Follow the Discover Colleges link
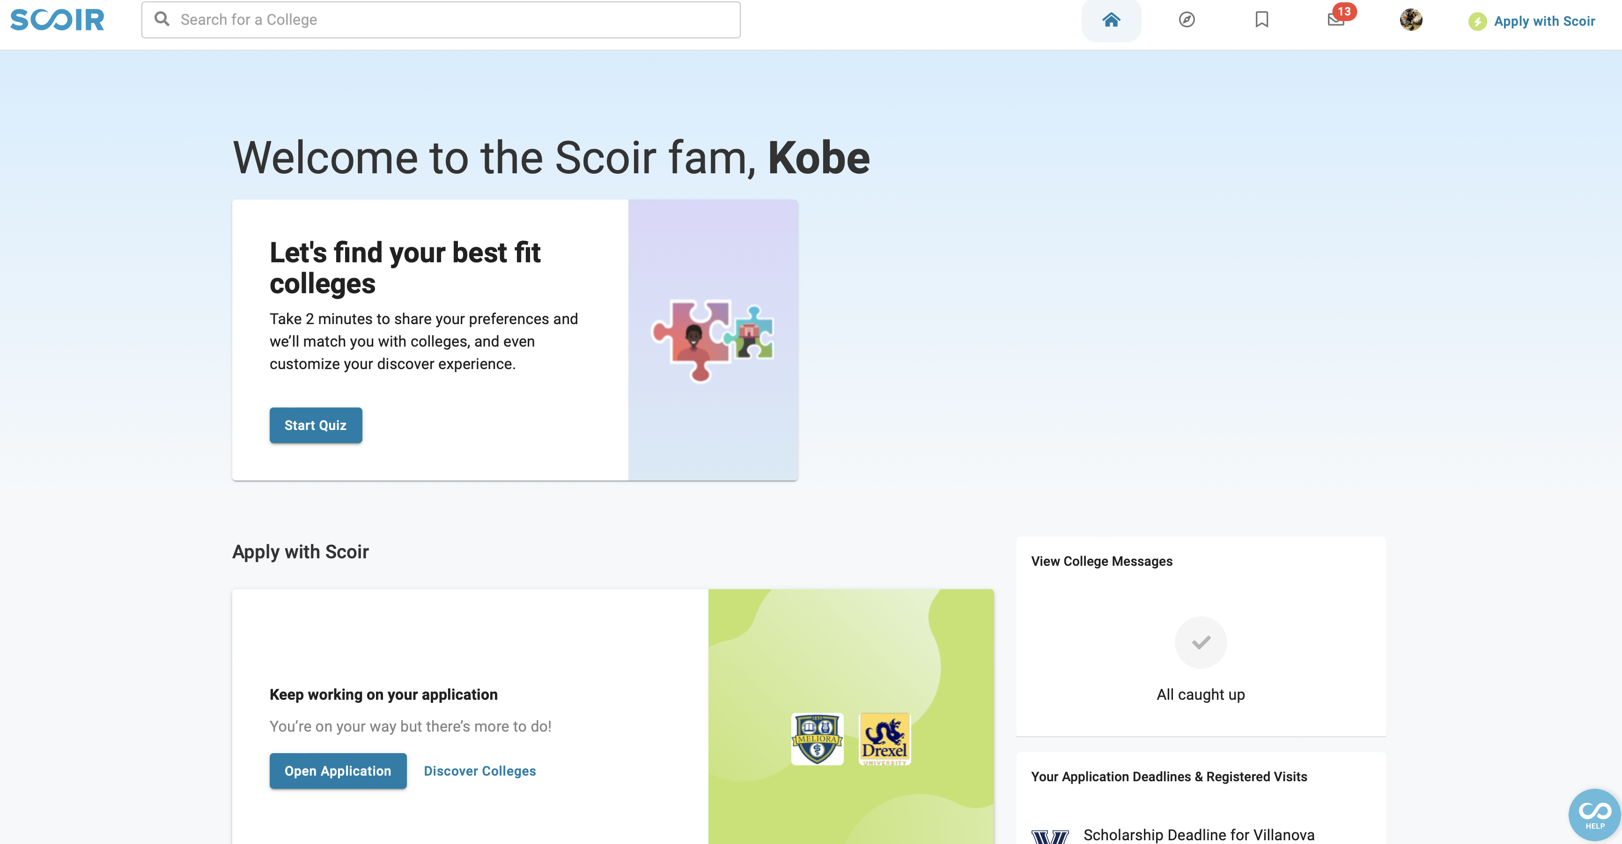This screenshot has height=844, width=1622. pyautogui.click(x=480, y=770)
